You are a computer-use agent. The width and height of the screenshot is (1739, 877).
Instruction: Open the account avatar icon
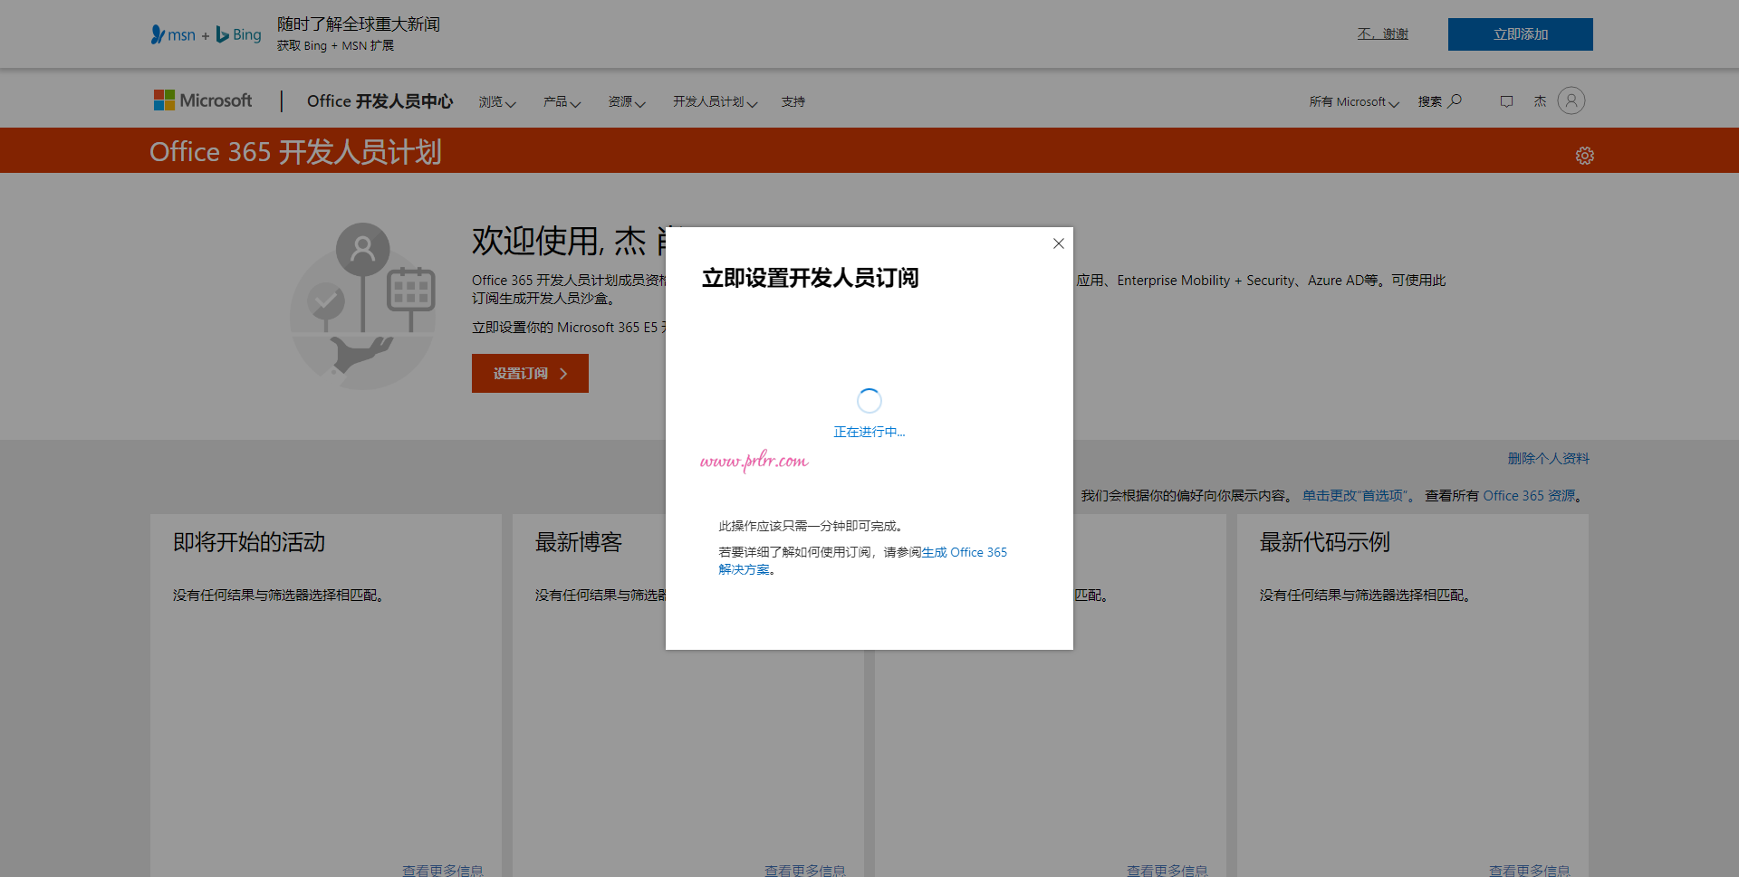(x=1571, y=100)
